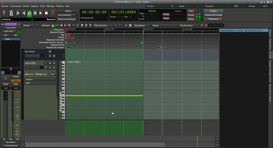Toggle Entrée monitoring in mixer strip

pyautogui.click(x=16, y=77)
